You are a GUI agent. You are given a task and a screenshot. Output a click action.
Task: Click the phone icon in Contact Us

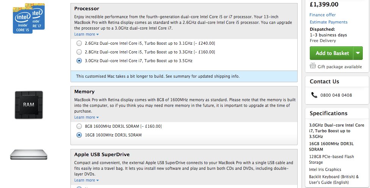coord(314,95)
